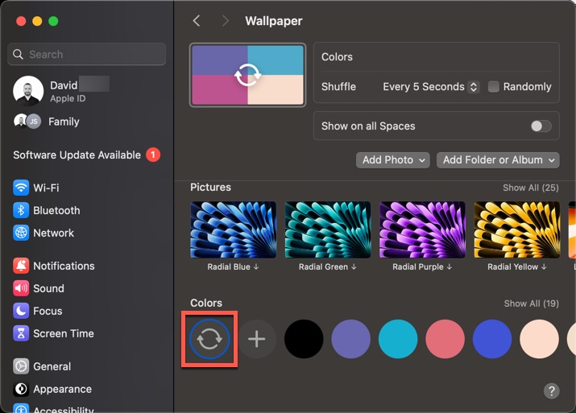The height and width of the screenshot is (413, 576).
Task: Select the black color swatch
Action: pyautogui.click(x=304, y=339)
